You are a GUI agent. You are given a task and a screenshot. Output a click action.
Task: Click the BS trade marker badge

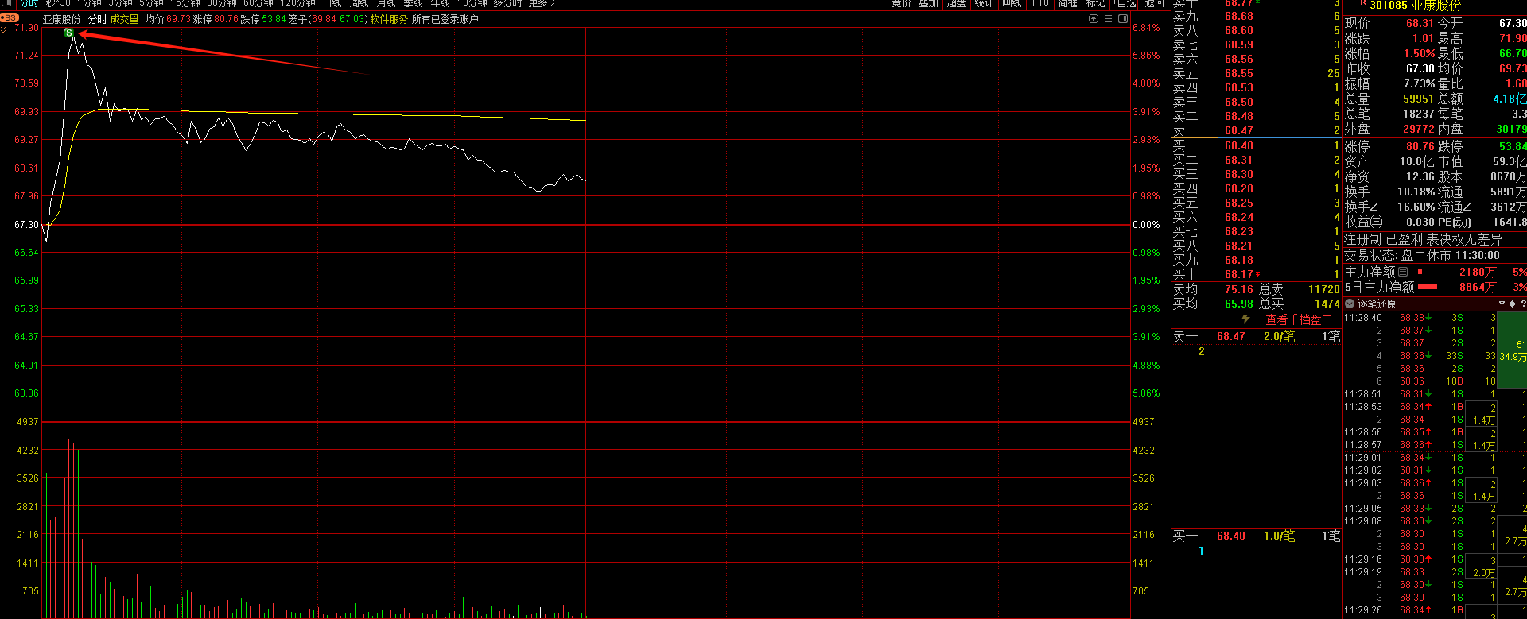coord(10,17)
